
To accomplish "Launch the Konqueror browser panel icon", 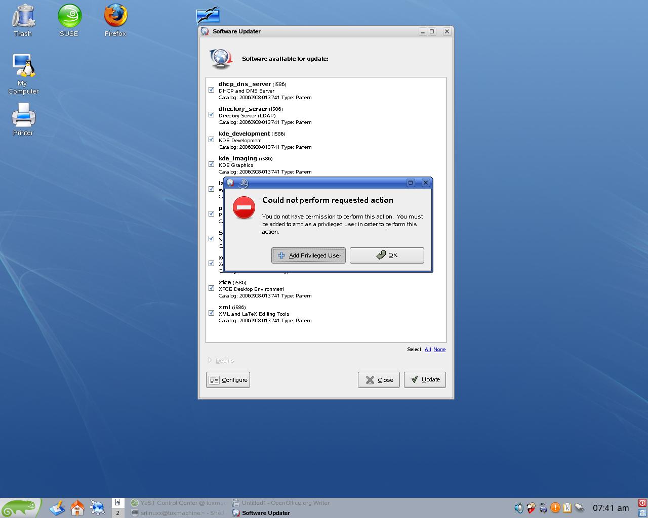I will pos(98,507).
